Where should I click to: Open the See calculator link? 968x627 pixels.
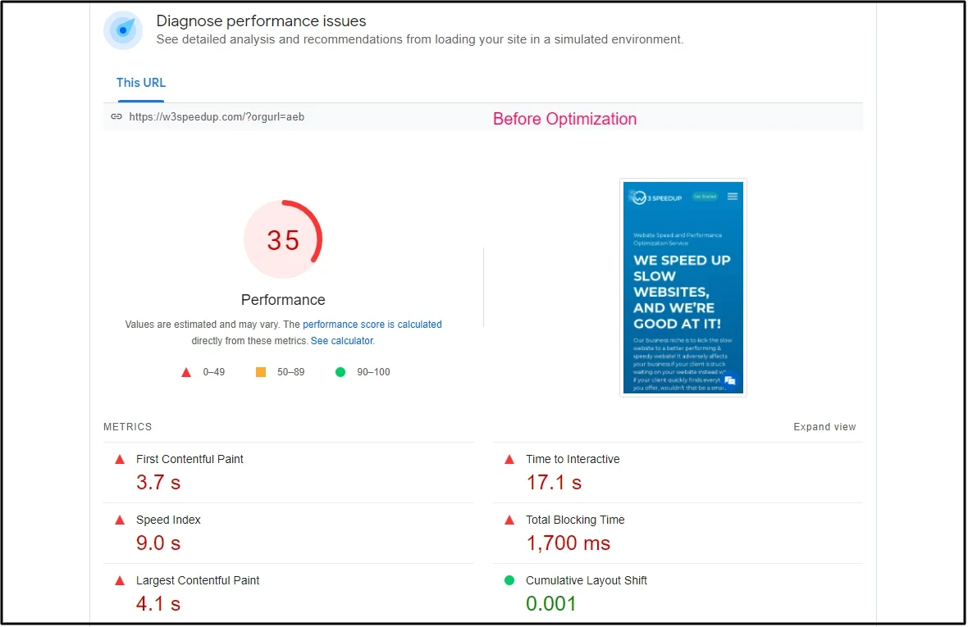coord(341,341)
